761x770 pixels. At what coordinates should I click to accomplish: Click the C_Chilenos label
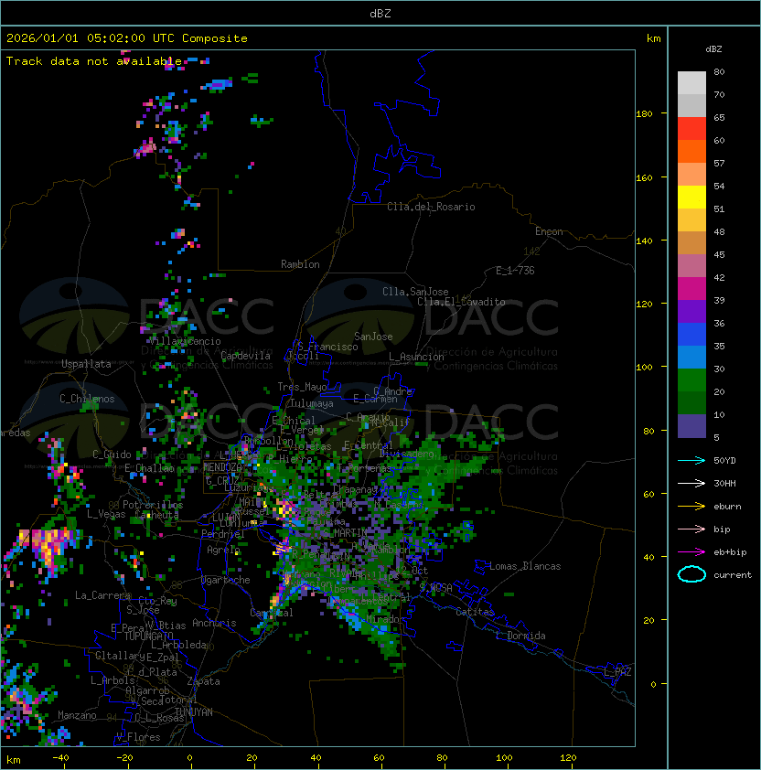pyautogui.click(x=87, y=399)
